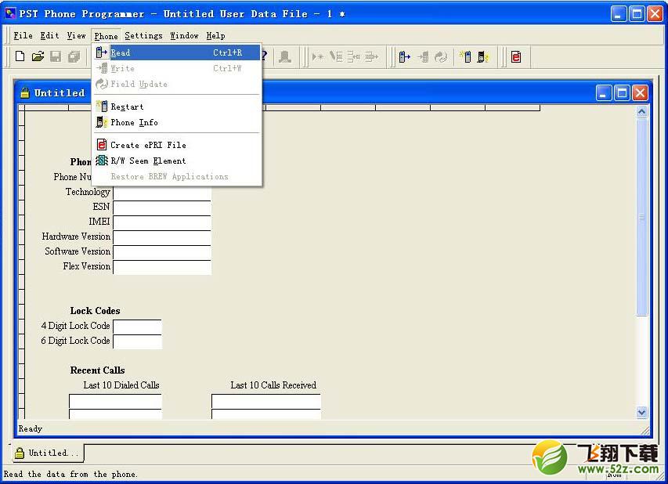Open the Edit menu
668x484 pixels.
click(x=49, y=36)
